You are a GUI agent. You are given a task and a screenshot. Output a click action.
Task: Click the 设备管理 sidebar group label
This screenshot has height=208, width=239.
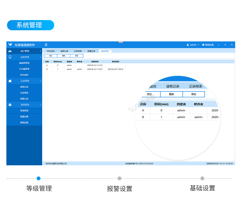click(25, 57)
